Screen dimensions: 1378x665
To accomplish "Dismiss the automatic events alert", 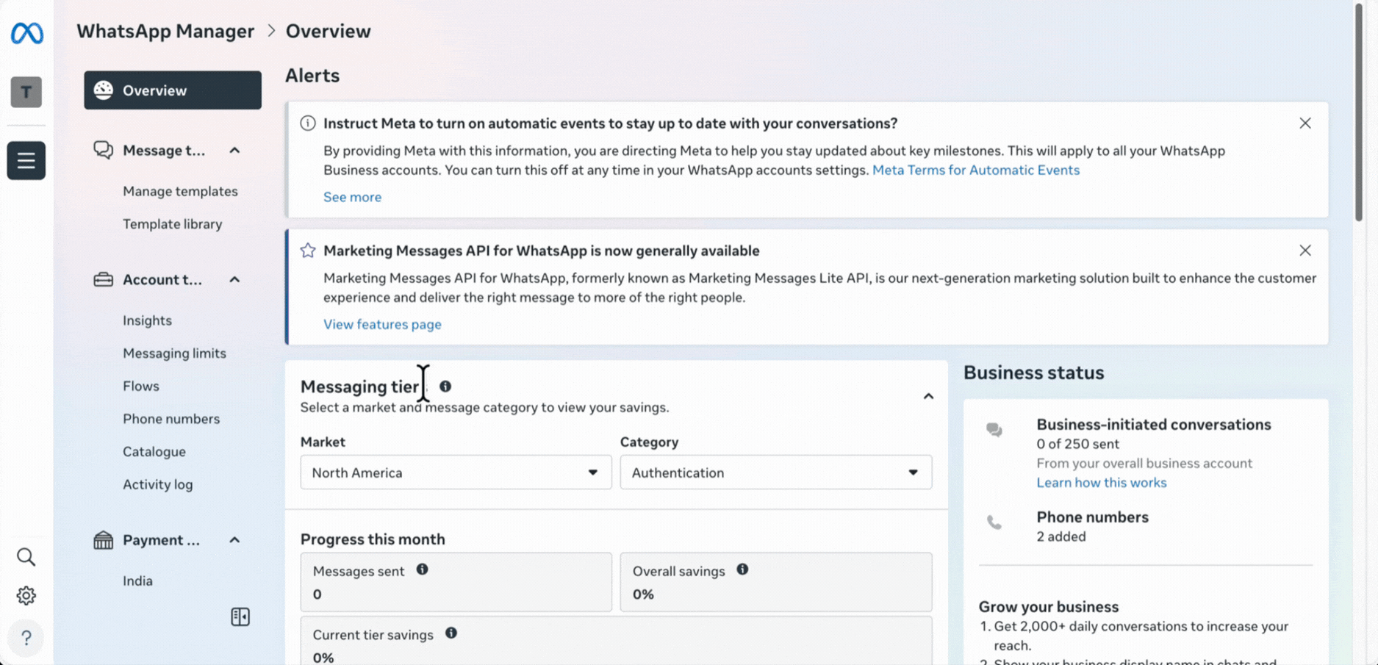I will point(1305,123).
